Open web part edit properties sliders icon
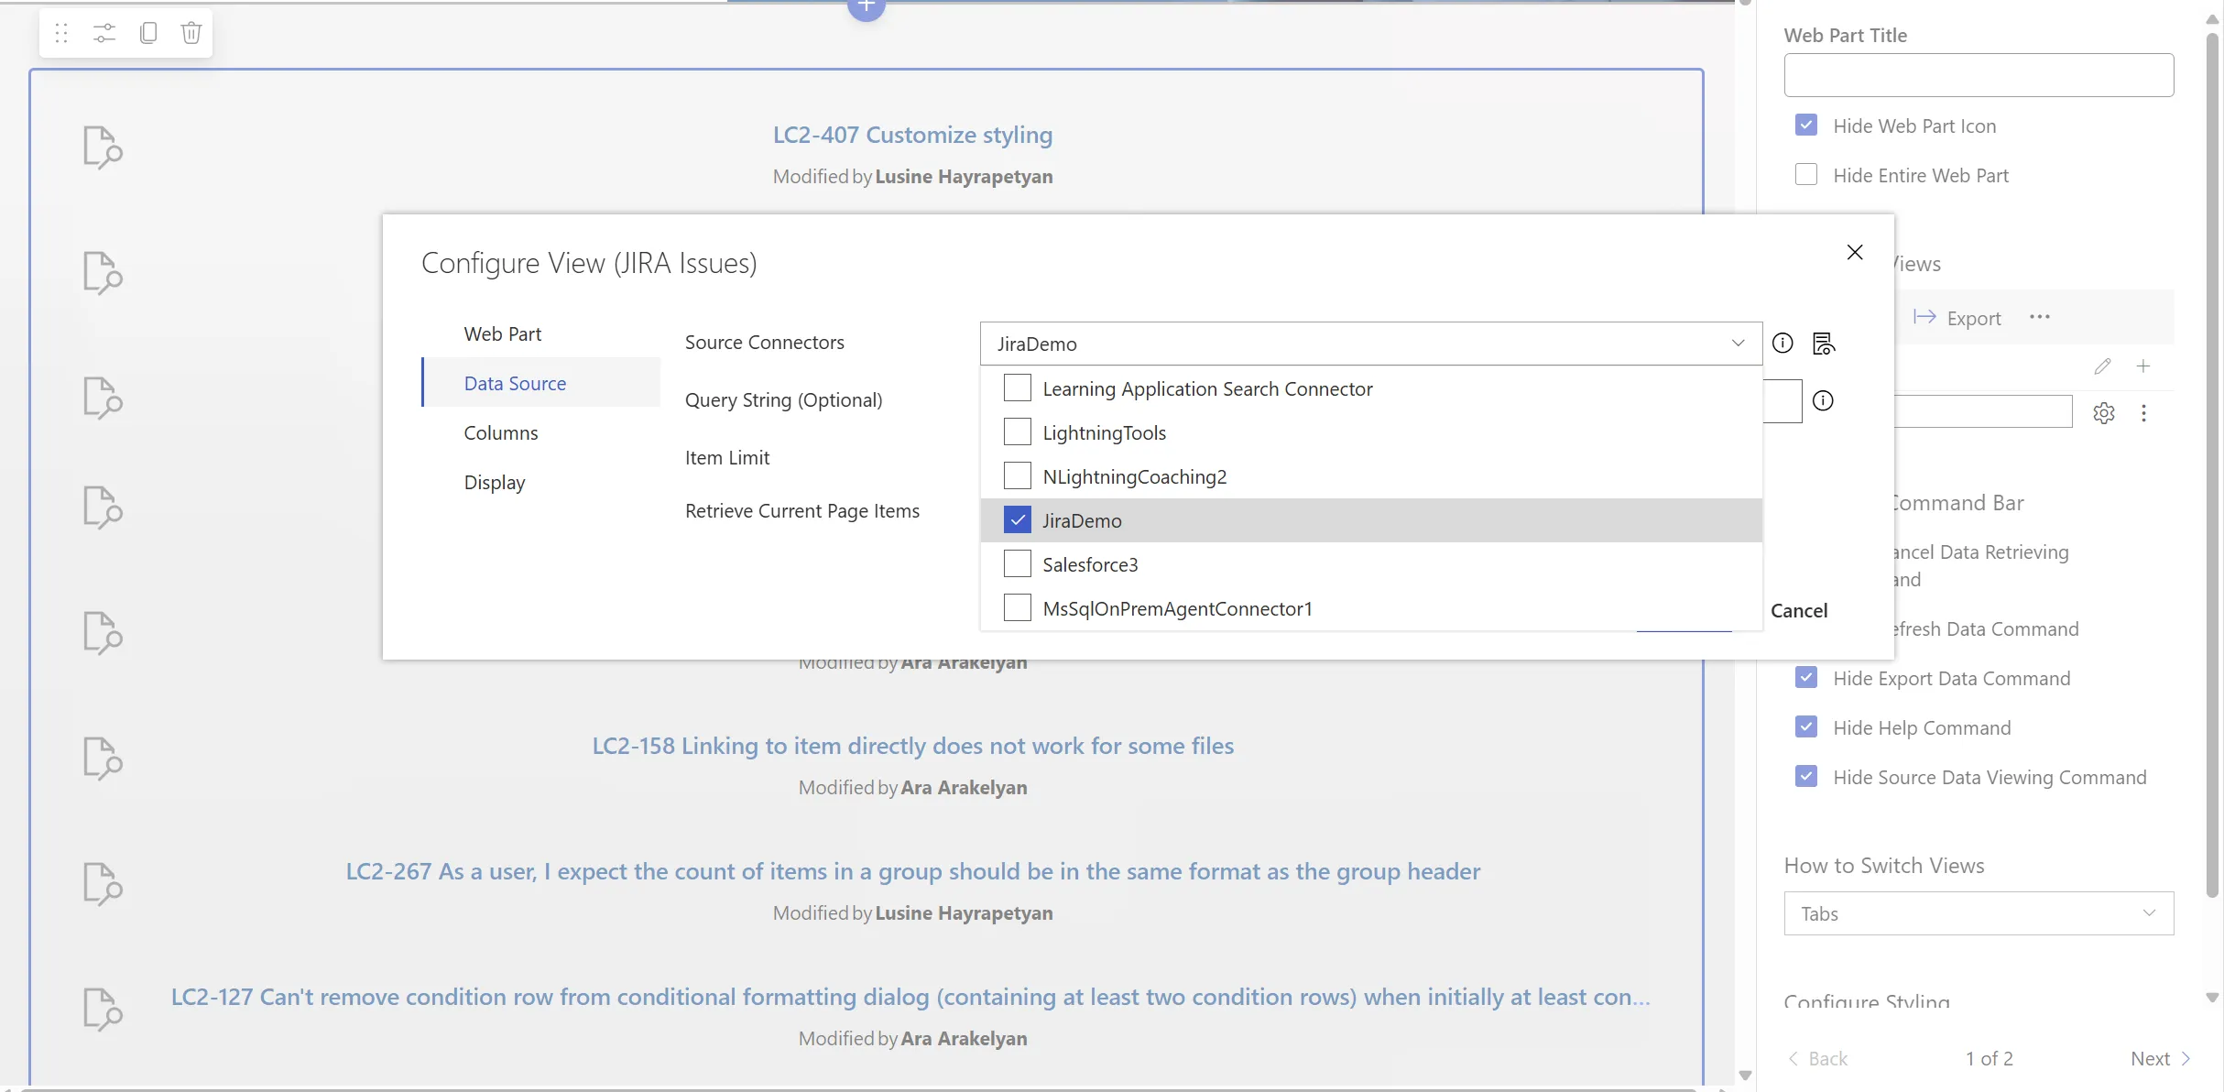This screenshot has height=1092, width=2224. tap(104, 33)
